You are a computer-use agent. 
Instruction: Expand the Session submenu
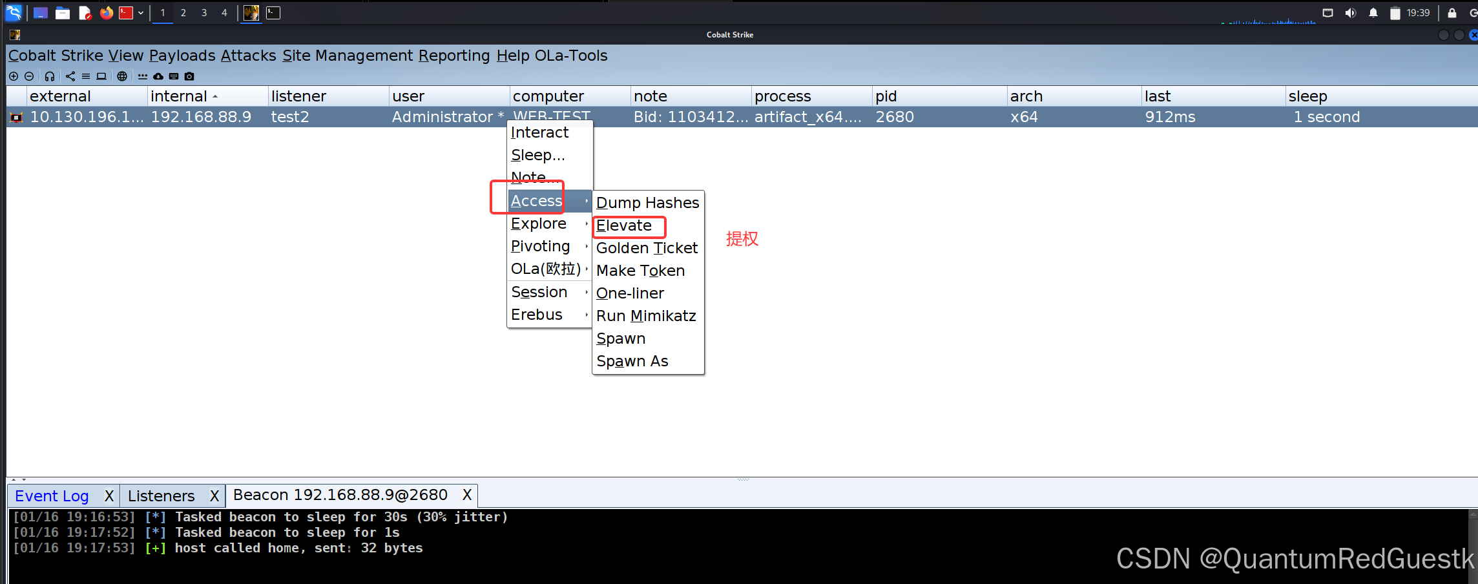coord(550,292)
